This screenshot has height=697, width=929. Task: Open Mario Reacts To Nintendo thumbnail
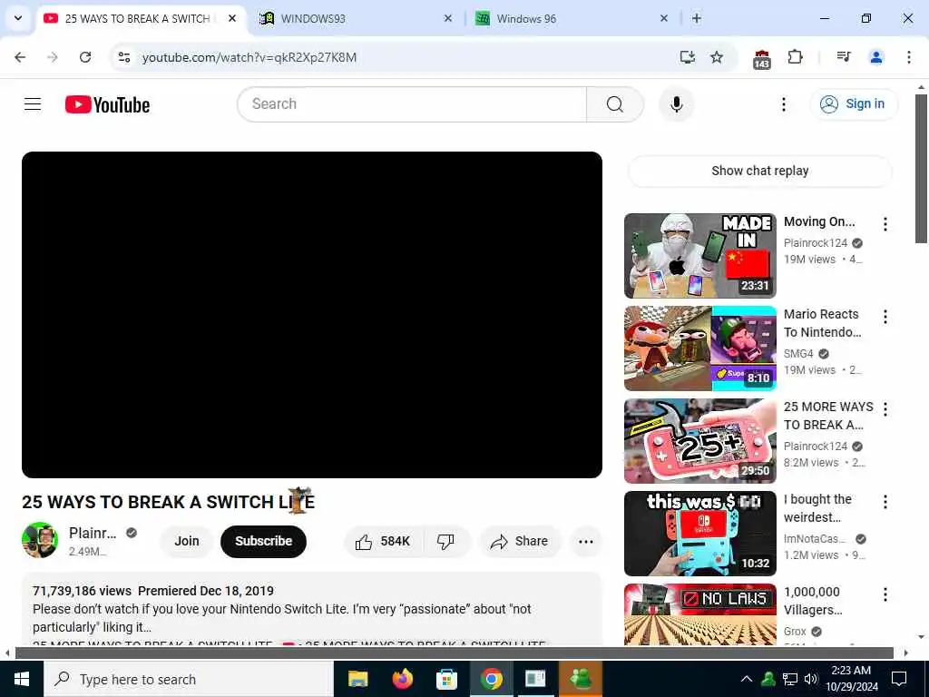[x=699, y=348]
